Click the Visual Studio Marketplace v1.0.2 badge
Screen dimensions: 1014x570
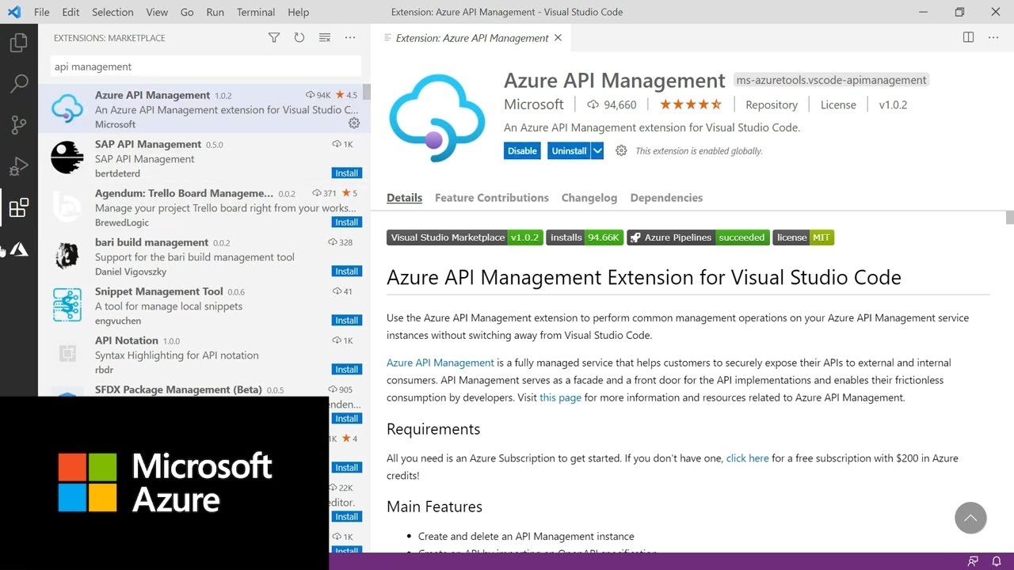pos(465,237)
